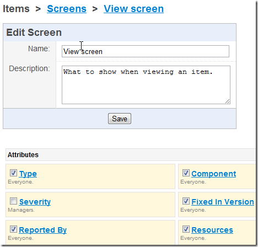Click the Edit Screen panel heading
258x247 pixels.
click(x=34, y=33)
